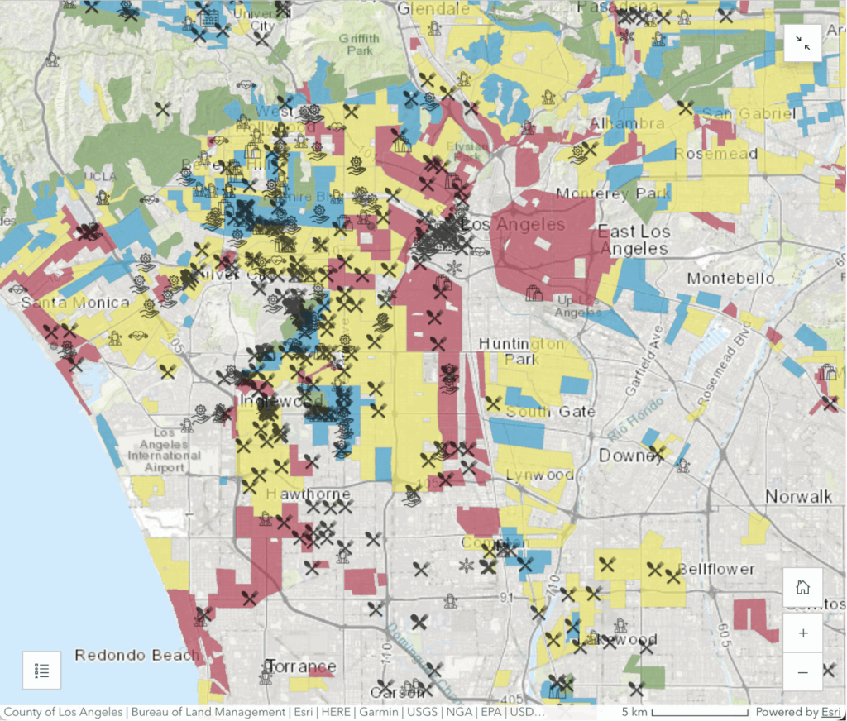The image size is (847, 721).
Task: Click the Huntington Park label
Action: 521,351
